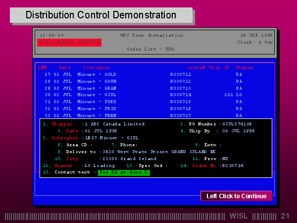Click the Shipper value ABC Canada Limited
This screenshot has height=223, width=297.
coord(115,124)
